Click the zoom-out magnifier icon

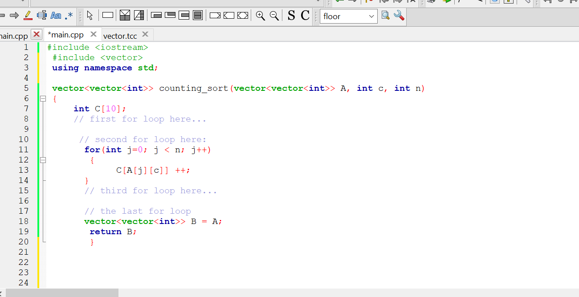[x=274, y=15]
